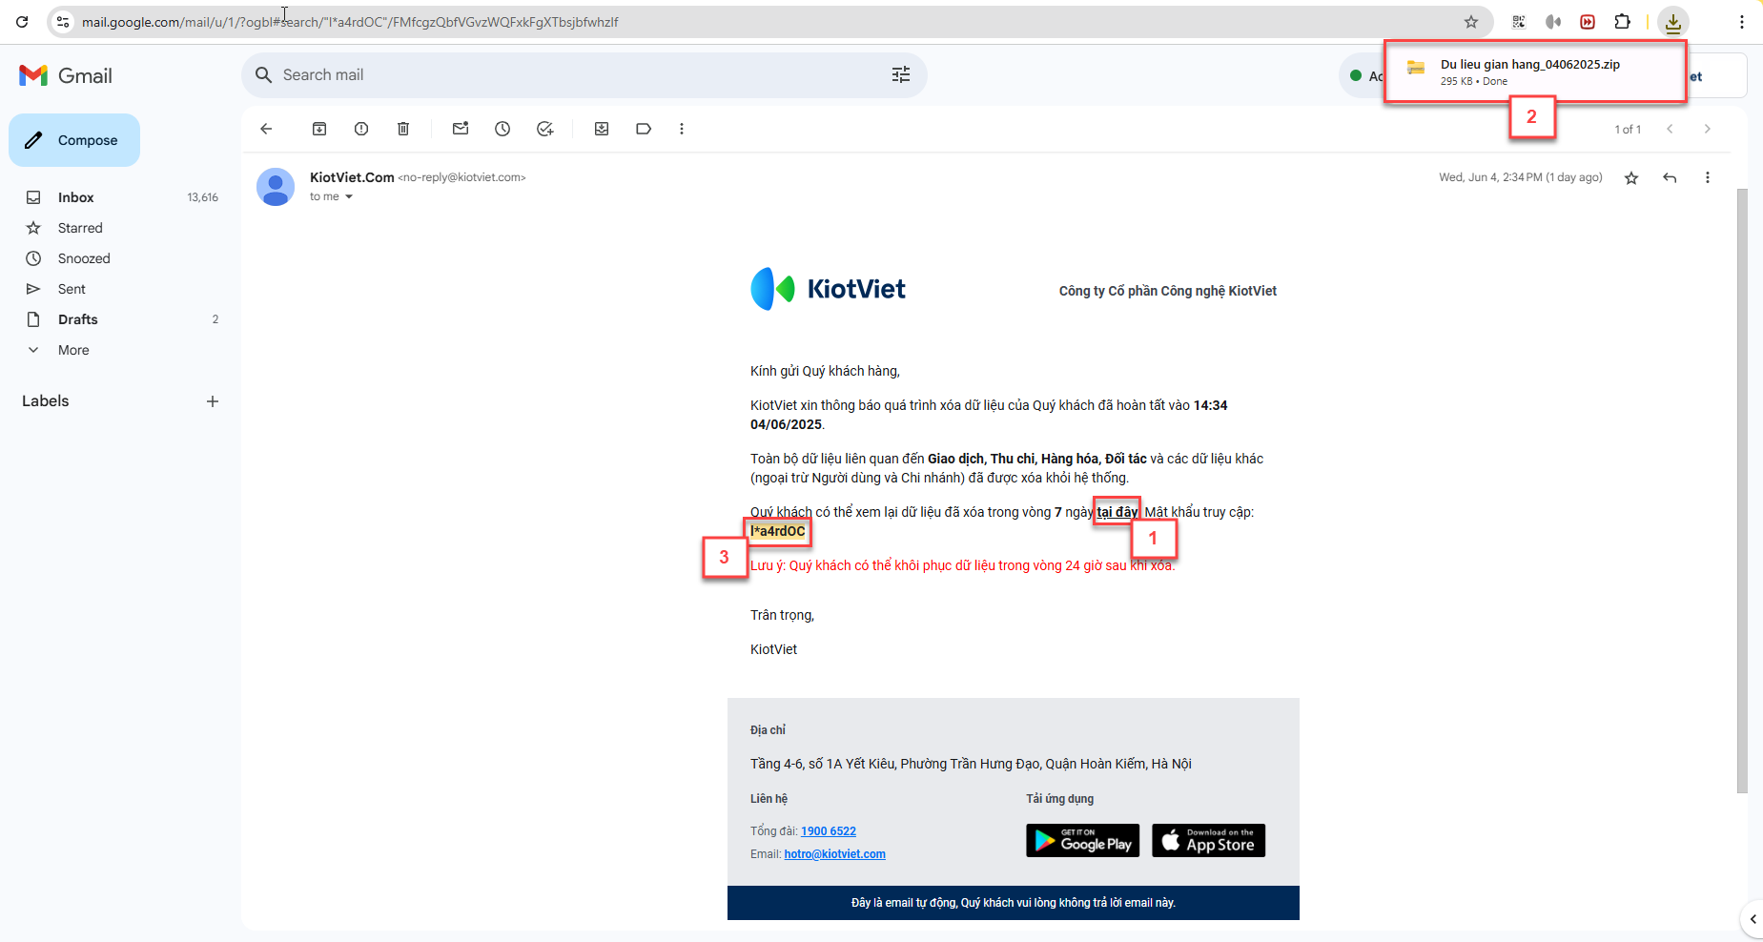Open the browser Downloads icon
Image resolution: width=1763 pixels, height=942 pixels.
point(1673,22)
